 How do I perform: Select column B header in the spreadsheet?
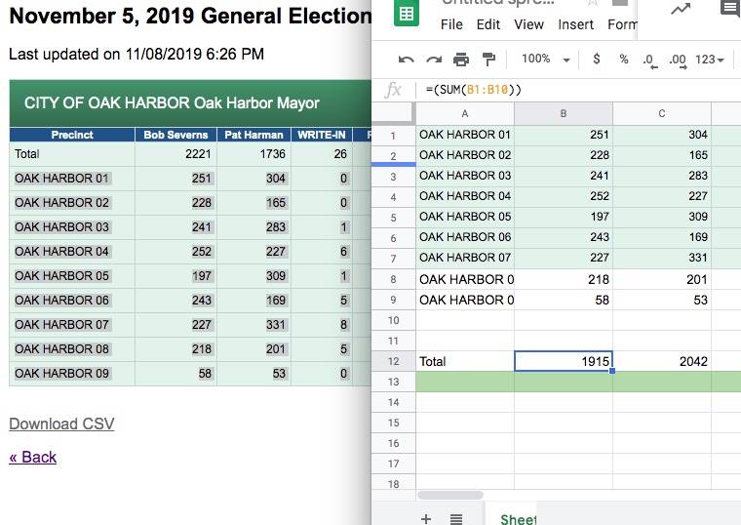coord(563,114)
